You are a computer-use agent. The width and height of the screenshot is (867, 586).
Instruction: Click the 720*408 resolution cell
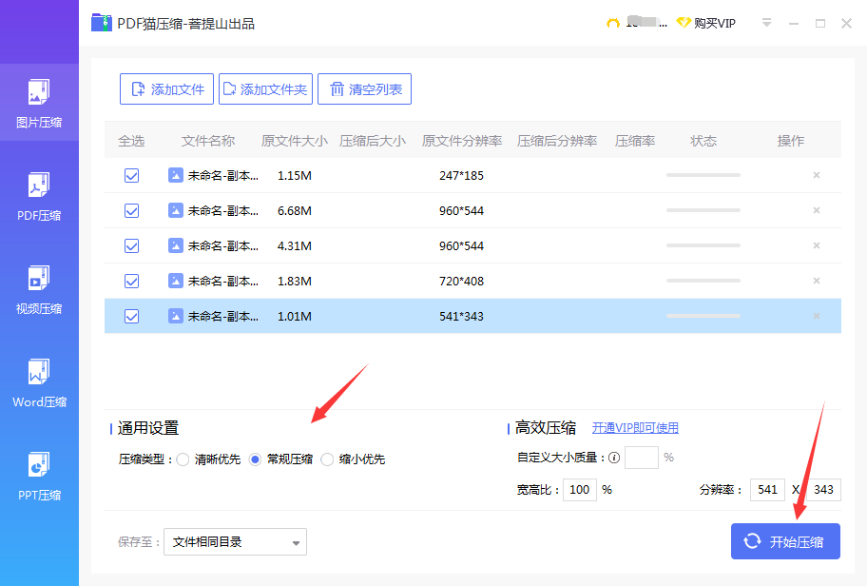462,281
